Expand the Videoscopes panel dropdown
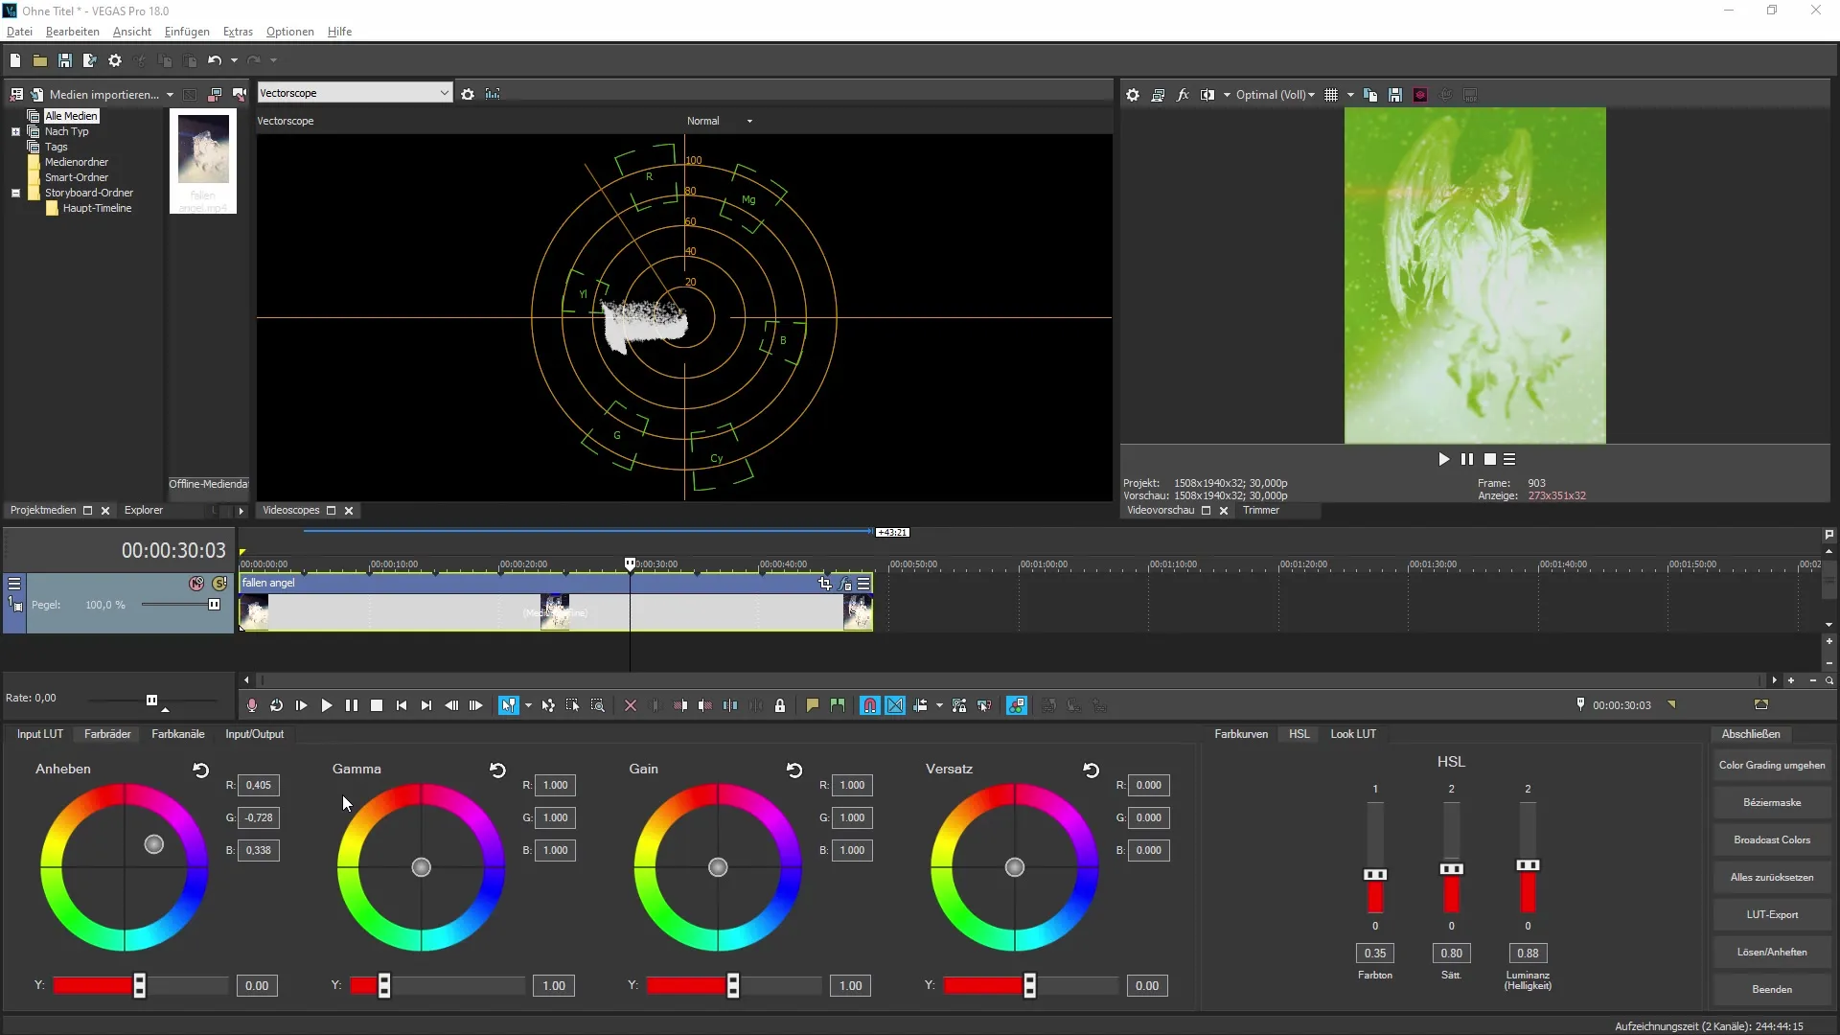 tap(444, 92)
